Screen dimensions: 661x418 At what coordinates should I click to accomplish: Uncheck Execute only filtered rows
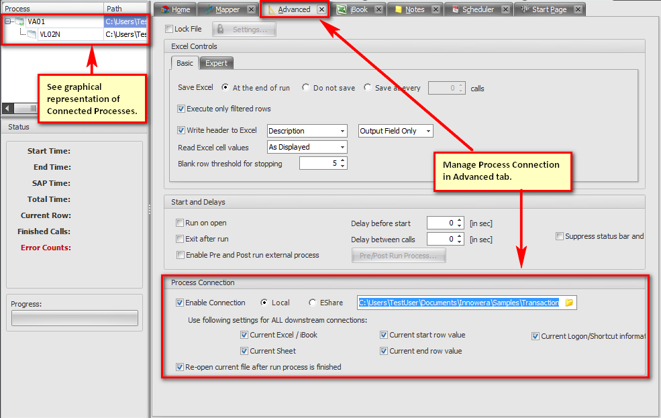click(181, 109)
